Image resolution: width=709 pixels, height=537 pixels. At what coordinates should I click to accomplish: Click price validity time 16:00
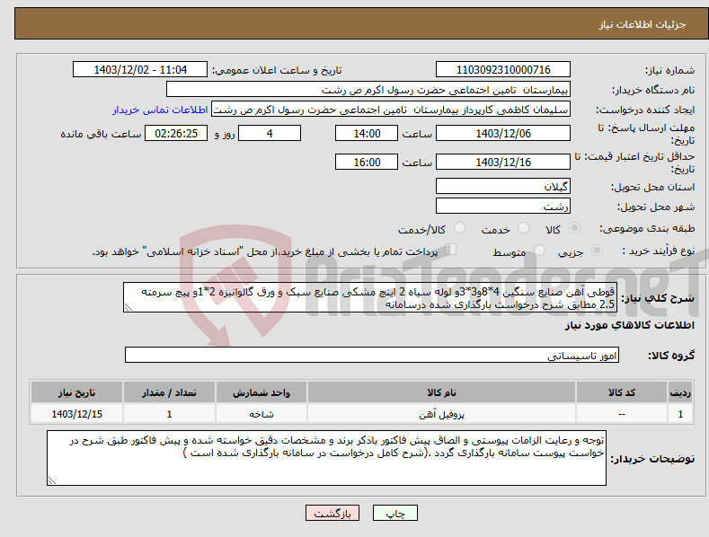tap(367, 162)
